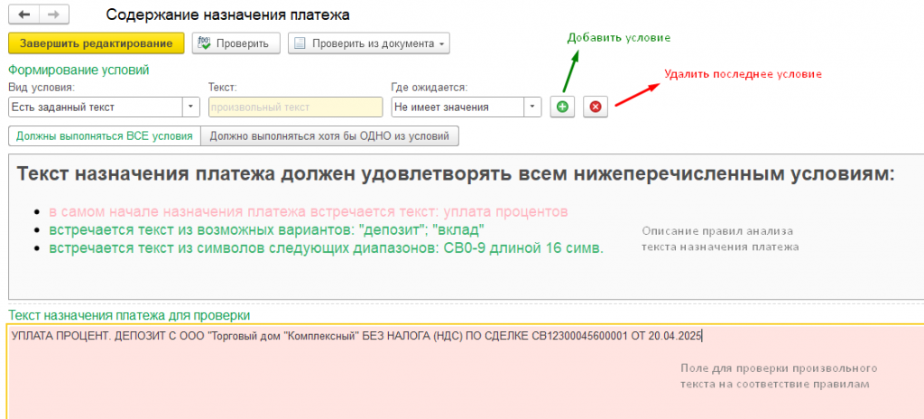Open Проверить из документа dropdown button
This screenshot has height=419, width=924.
tap(369, 43)
